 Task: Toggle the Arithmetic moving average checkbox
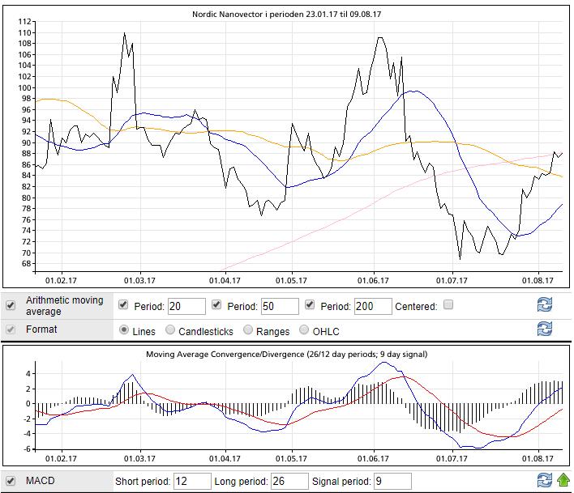(11, 306)
